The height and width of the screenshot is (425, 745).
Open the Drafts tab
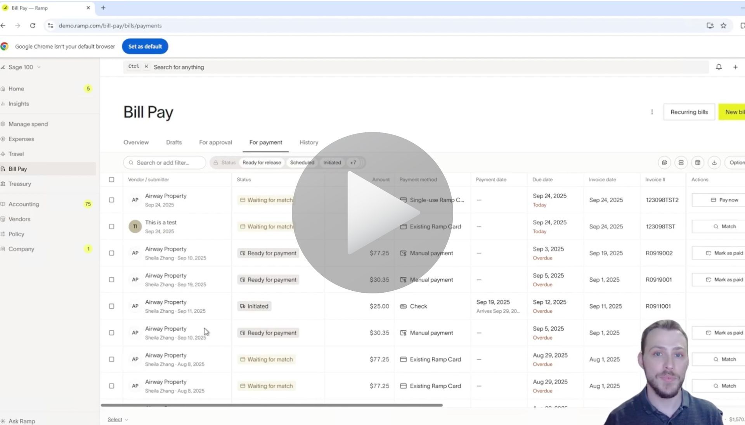click(x=174, y=142)
